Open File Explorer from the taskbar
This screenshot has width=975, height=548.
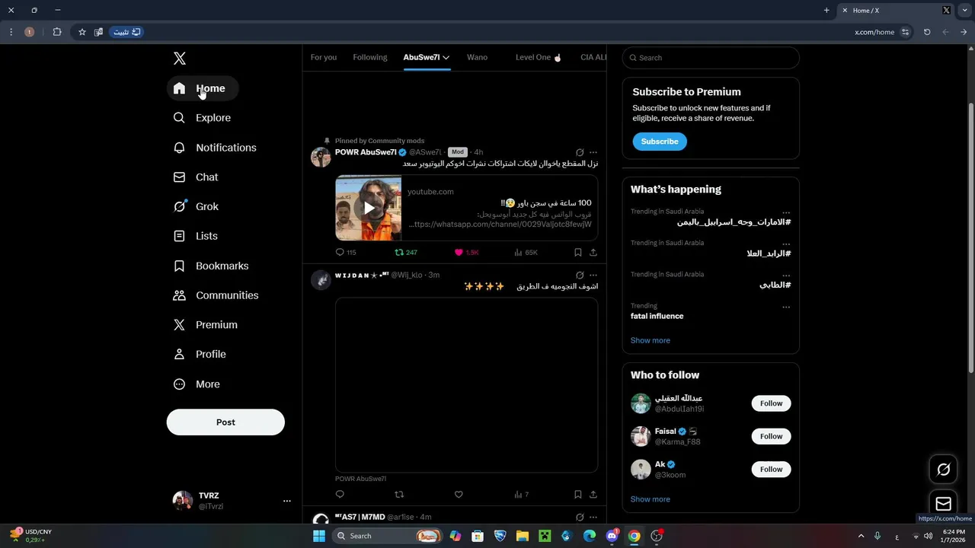coord(522,536)
